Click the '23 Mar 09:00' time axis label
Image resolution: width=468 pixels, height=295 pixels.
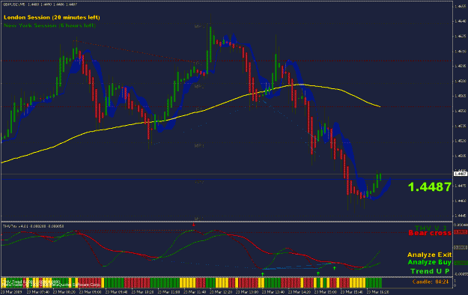[90, 292]
